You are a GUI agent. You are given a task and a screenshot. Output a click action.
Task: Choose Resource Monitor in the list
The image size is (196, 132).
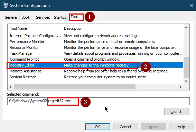(x=95, y=47)
